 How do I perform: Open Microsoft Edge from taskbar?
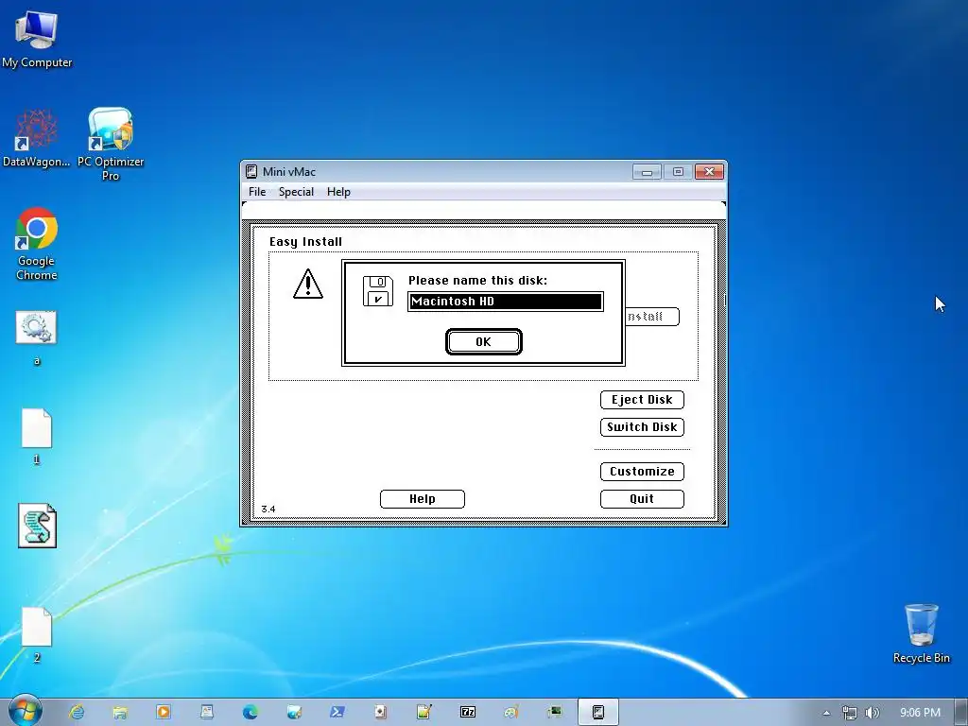tap(250, 712)
